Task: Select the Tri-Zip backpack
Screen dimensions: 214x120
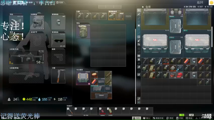Action: point(83,31)
